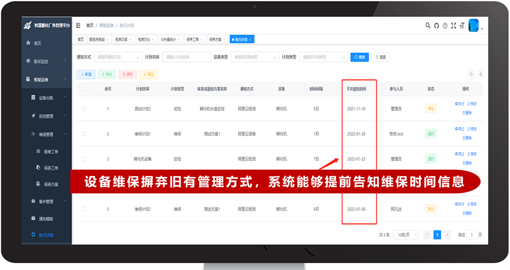Check the row for 维保计划2
Image resolution: width=510 pixels, height=270 pixels.
pyautogui.click(x=84, y=209)
